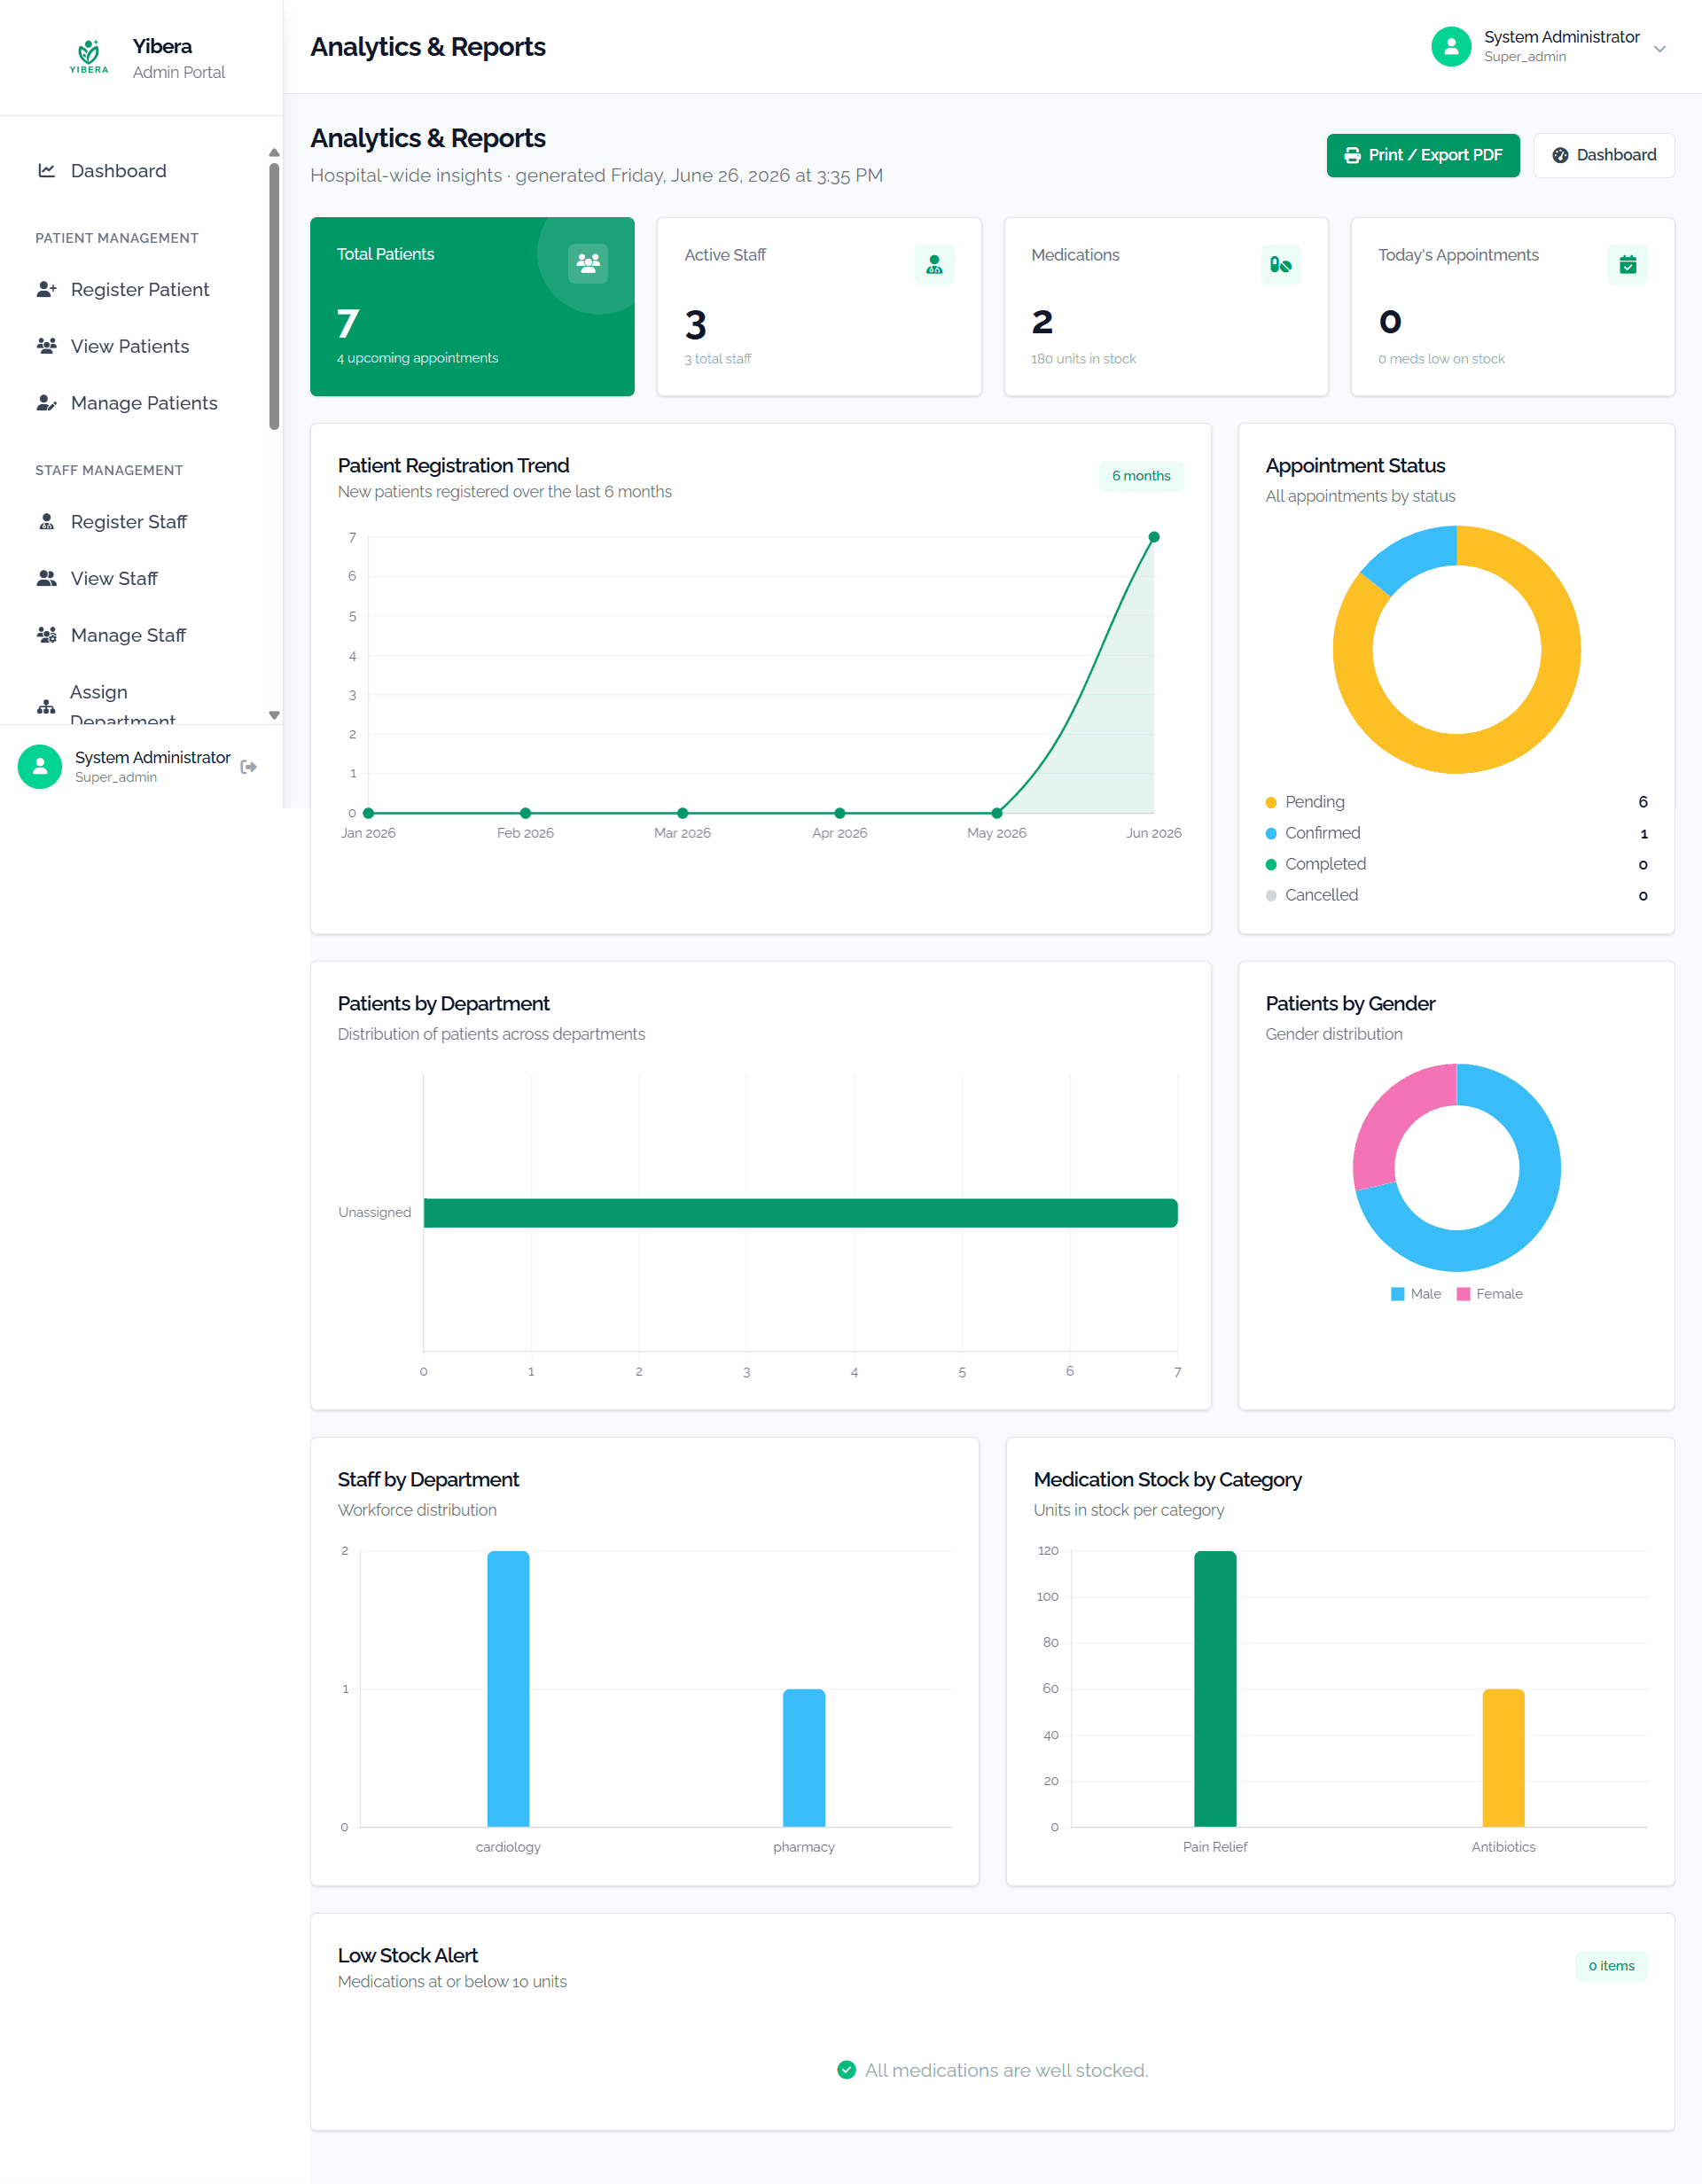1702x2184 pixels.
Task: Click the green check icon beside 'All medications are well stocked'
Action: pos(846,2071)
